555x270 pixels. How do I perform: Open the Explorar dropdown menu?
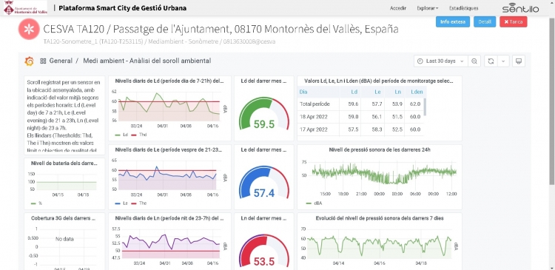coord(428,8)
